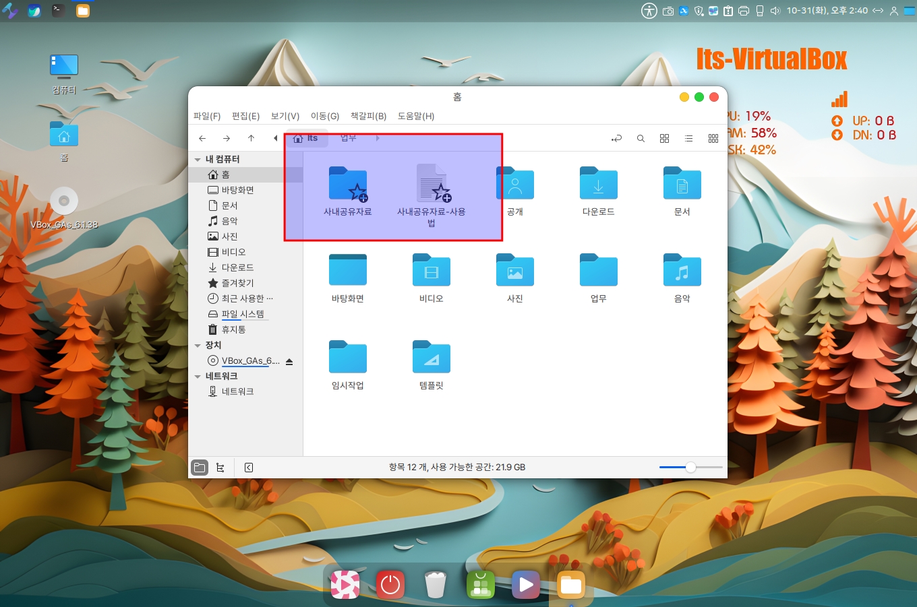Click the back navigation arrow
This screenshot has width=917, height=607.
click(202, 138)
